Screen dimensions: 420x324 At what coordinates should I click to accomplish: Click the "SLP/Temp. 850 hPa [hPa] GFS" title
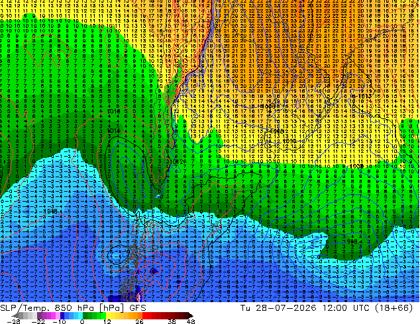73,308
